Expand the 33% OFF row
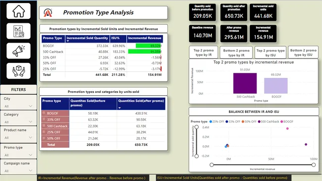Image resolution: width=322 pixels, height=181 pixels. [x=44, y=119]
